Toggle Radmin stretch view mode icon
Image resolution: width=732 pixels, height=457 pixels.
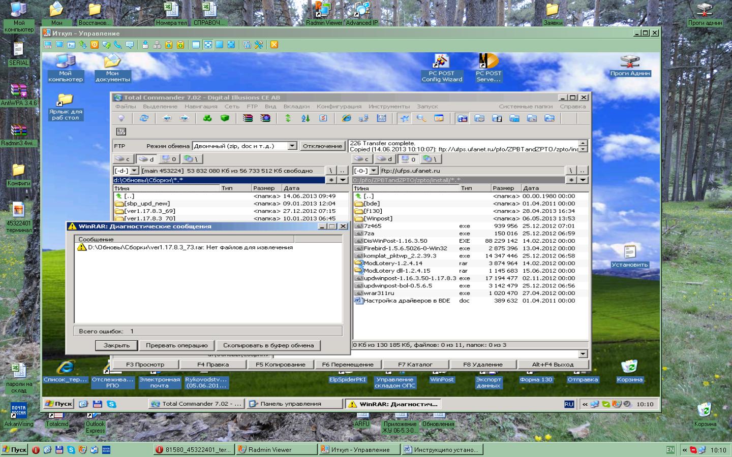tap(208, 45)
